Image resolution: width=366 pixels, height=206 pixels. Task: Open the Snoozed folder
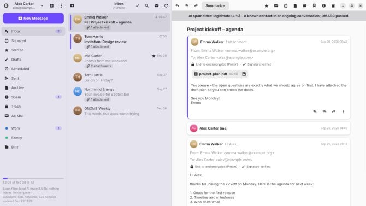[x=33, y=40]
